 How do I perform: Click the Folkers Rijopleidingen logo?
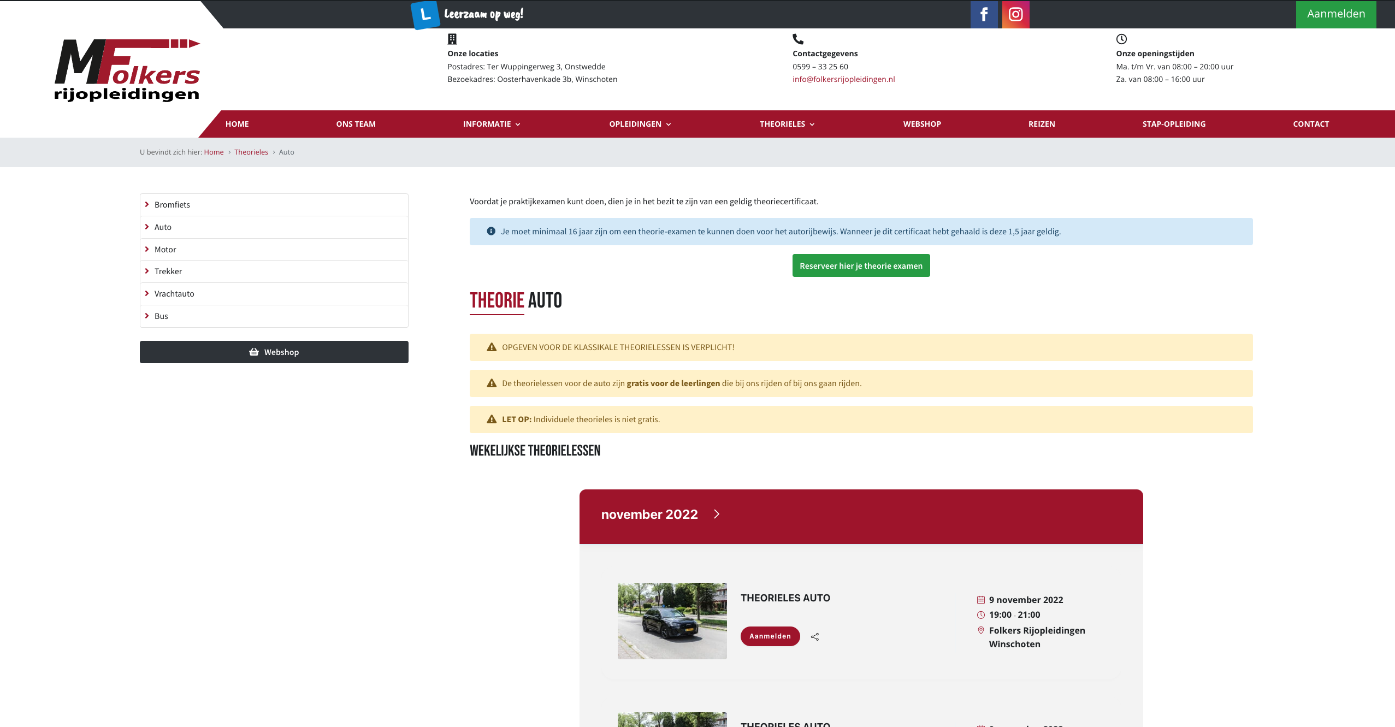127,70
